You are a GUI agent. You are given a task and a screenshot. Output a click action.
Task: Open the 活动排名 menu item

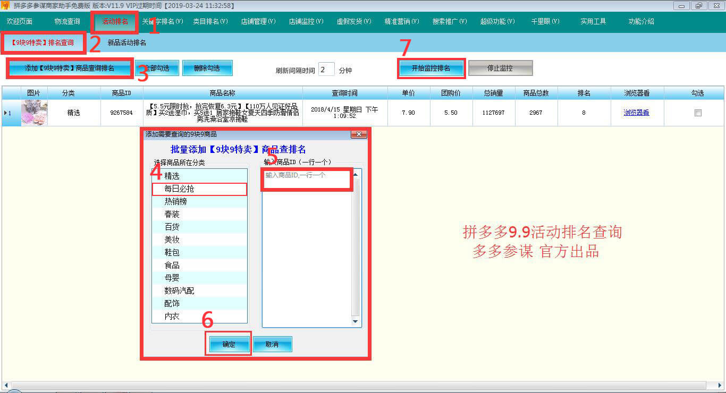[115, 22]
